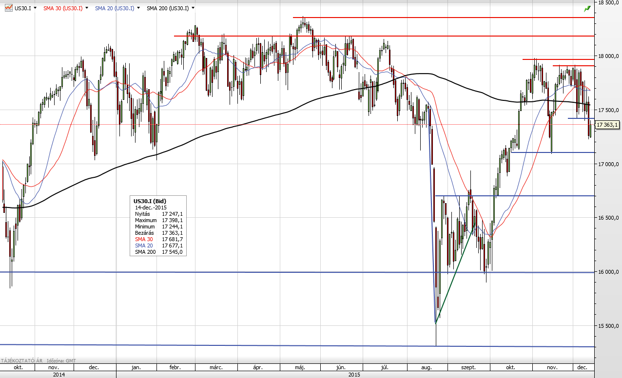Click the 'Nyitás 17 247,1' row
Viewport: 622px width, 378px height.
pos(158,214)
